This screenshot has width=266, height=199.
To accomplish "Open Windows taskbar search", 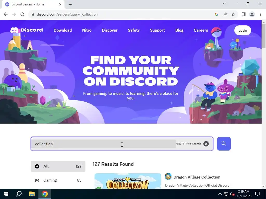I will point(19,194).
